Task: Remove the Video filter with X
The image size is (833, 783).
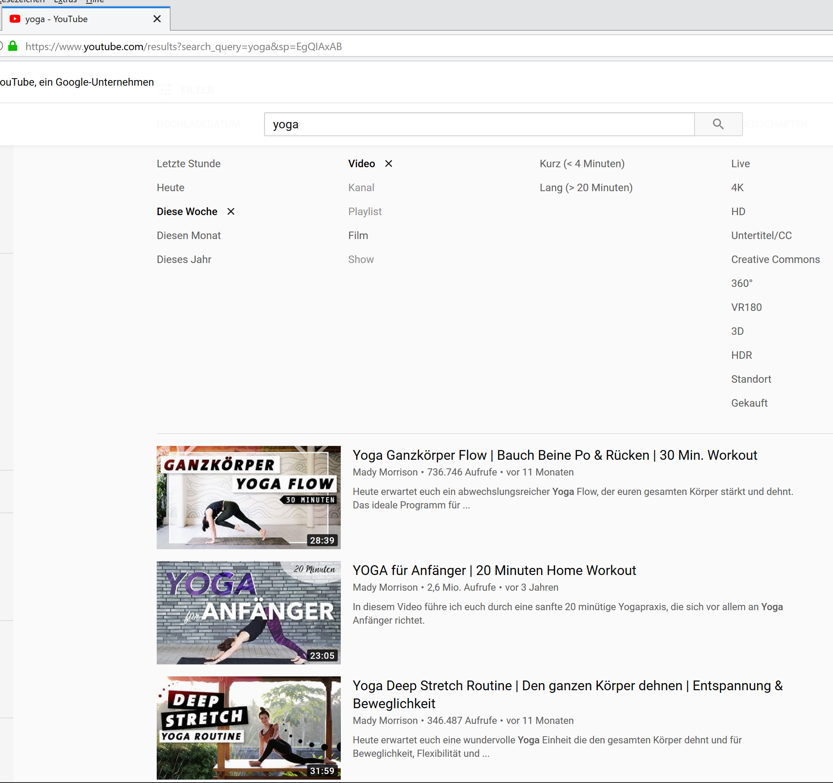Action: (388, 163)
